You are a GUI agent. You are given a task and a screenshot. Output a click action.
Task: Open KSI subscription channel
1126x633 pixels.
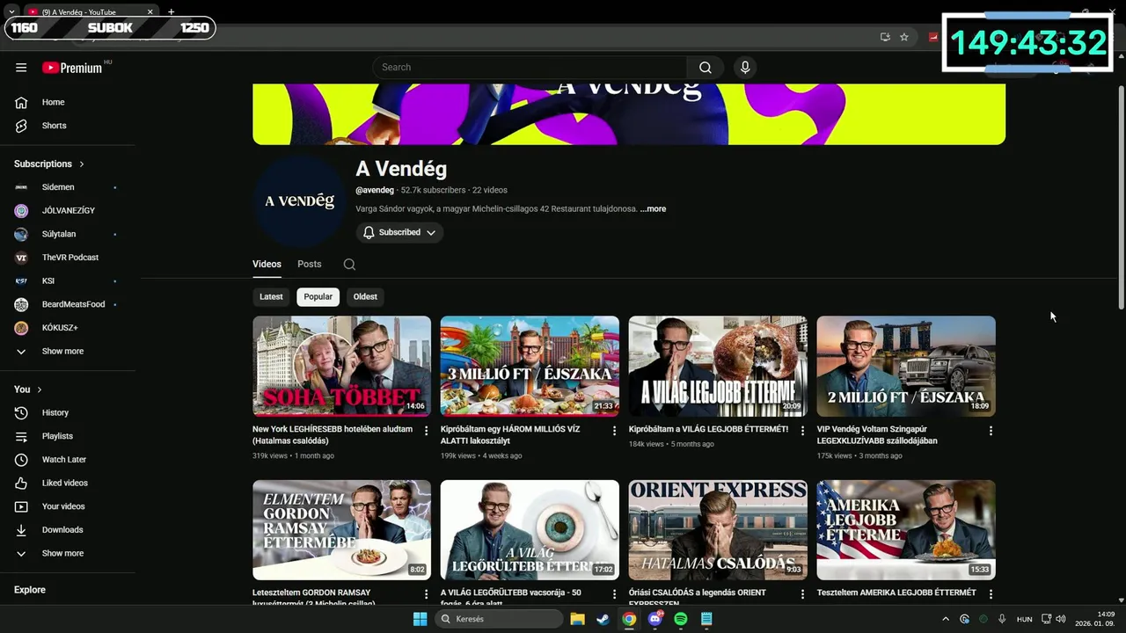click(48, 280)
